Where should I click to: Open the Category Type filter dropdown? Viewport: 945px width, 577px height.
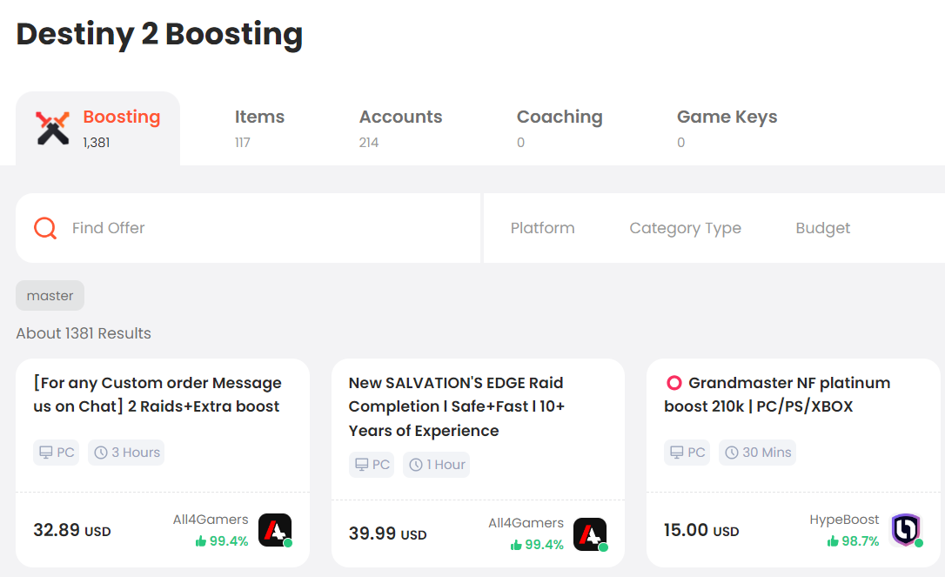coord(685,228)
